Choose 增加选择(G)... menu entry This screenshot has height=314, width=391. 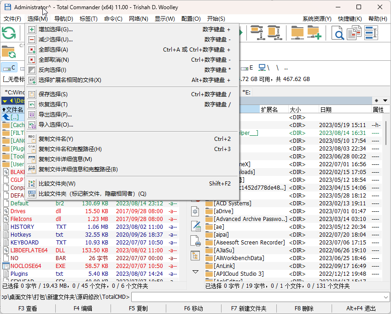coord(132,29)
